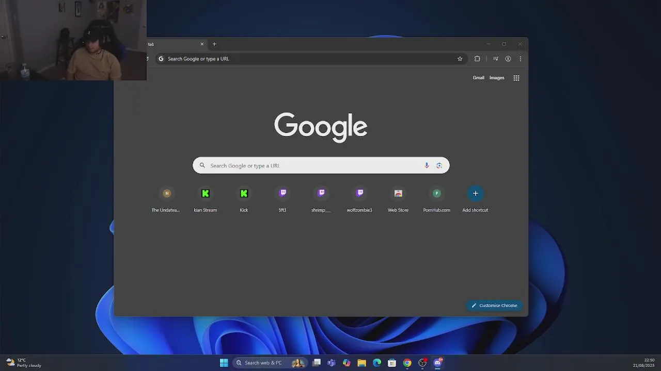This screenshot has height=371, width=661.
Task: Open the Chrome Extensions puzzle icon
Action: [477, 59]
